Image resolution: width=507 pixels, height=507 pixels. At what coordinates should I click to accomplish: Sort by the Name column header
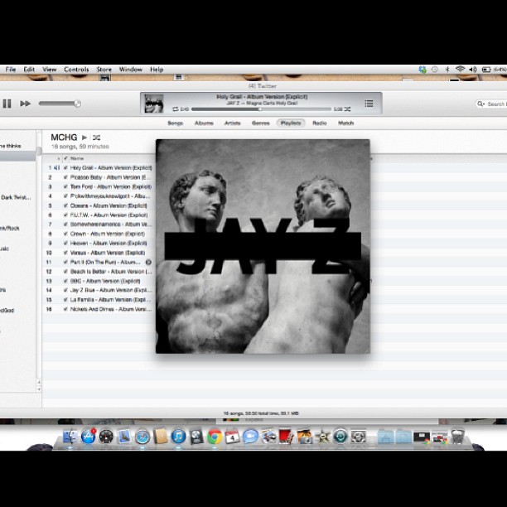click(x=77, y=158)
